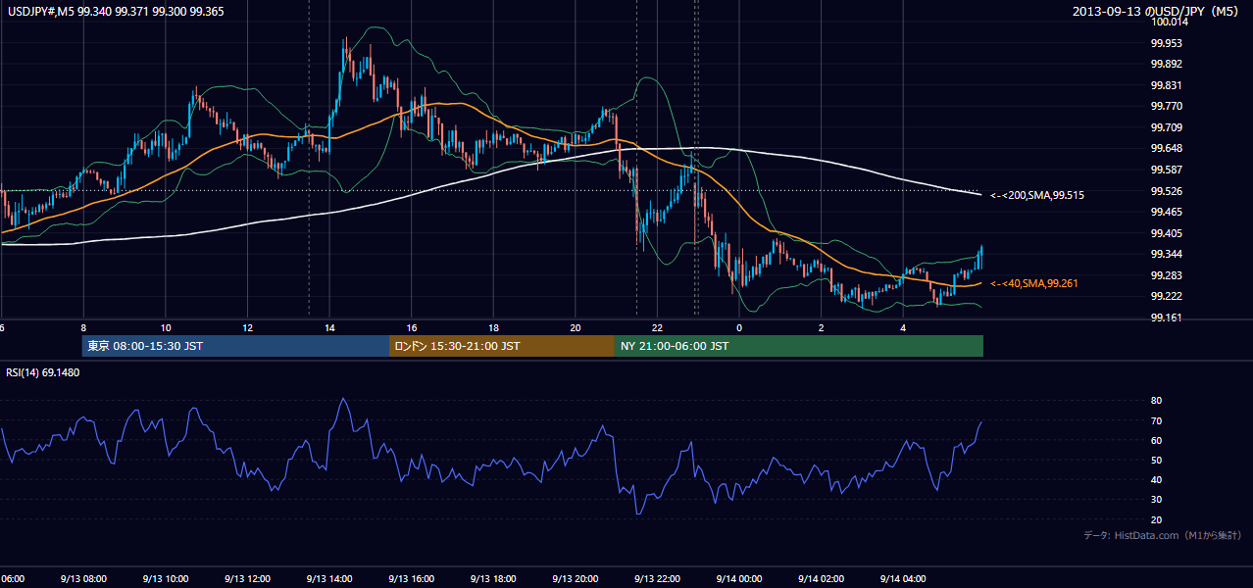
Task: Click the 9/13 16:00 time label
Action: (411, 579)
